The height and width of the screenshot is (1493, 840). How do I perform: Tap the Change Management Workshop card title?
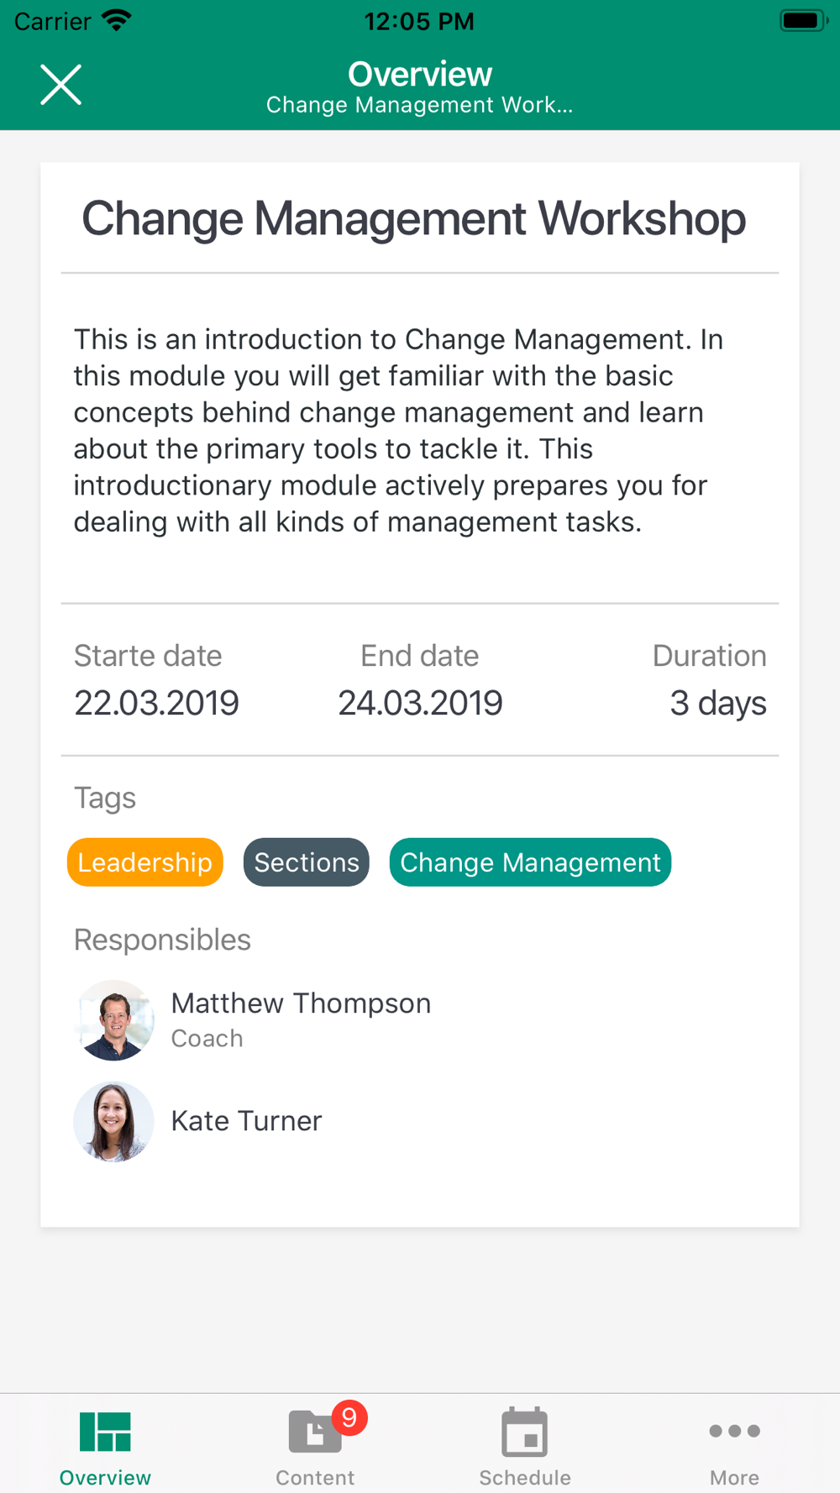pos(414,219)
